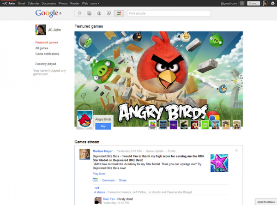Image resolution: width=277 pixels, height=205 pixels.
Task: Select the Angry Birds game icon thumbnail
Action: pos(85,120)
